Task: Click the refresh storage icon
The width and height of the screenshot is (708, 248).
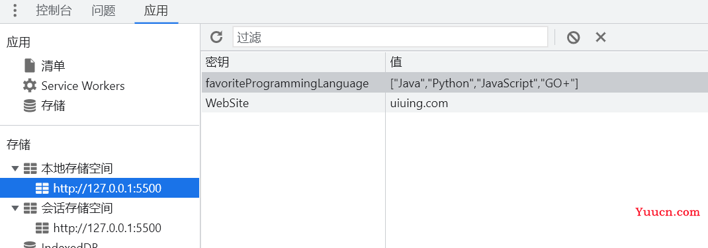Action: click(217, 37)
